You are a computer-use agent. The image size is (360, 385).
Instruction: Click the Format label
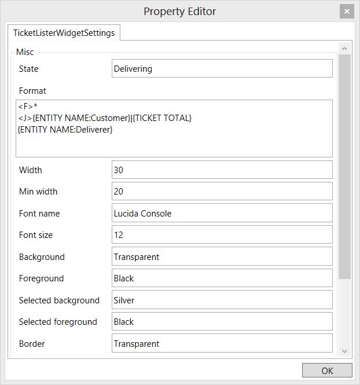click(x=32, y=91)
